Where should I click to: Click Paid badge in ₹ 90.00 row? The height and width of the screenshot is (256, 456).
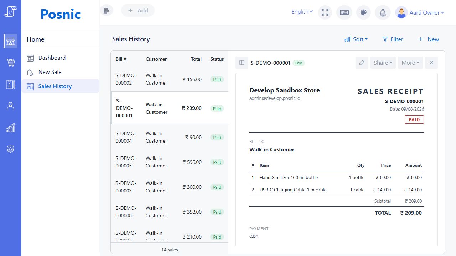(x=217, y=137)
